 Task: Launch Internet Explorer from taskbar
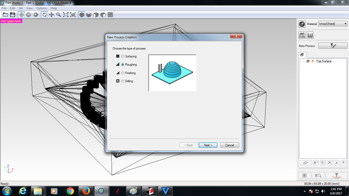pyautogui.click(x=23, y=191)
